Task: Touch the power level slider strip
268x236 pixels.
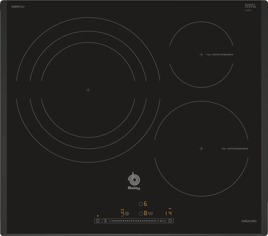Action: tap(134, 221)
